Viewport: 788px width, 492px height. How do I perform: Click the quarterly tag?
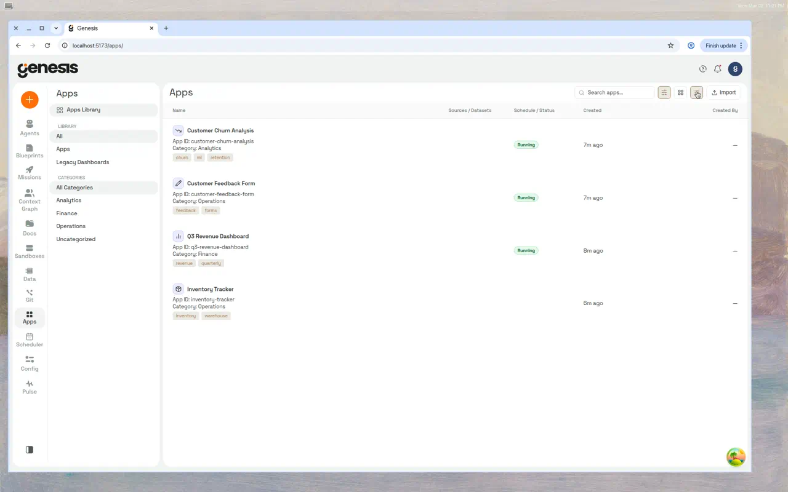[211, 263]
